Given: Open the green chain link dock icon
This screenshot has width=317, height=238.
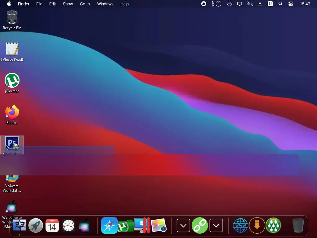Looking at the screenshot, I should tap(200, 225).
